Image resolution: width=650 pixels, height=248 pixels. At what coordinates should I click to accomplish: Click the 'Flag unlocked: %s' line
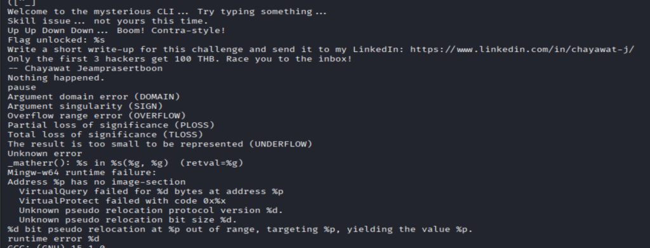[x=56, y=40]
